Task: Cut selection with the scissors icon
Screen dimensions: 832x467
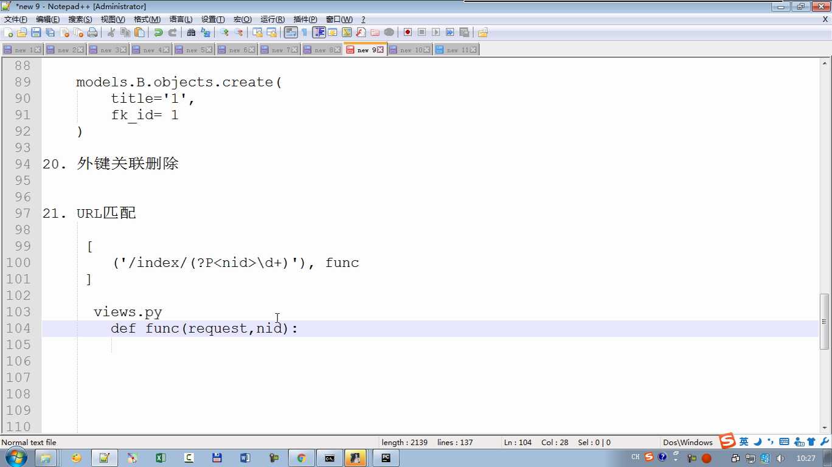Action: pyautogui.click(x=111, y=32)
